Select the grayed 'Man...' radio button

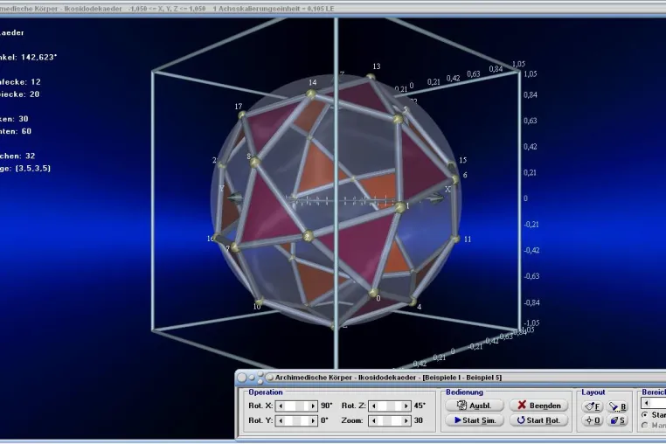645,425
